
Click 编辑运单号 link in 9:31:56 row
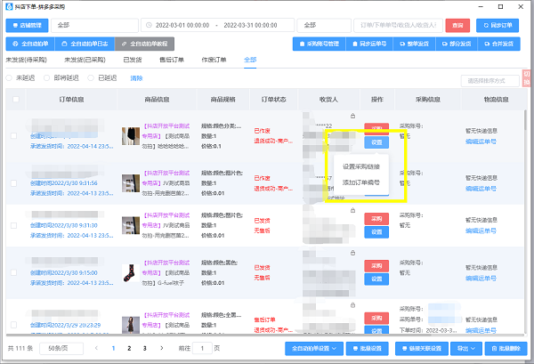tap(481, 189)
